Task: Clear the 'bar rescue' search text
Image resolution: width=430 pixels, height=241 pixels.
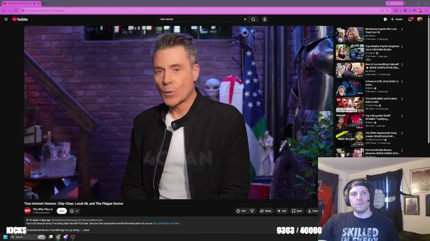Action: (245, 19)
